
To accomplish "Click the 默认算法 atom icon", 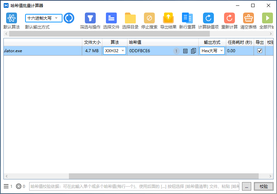I will pyautogui.click(x=12, y=18).
